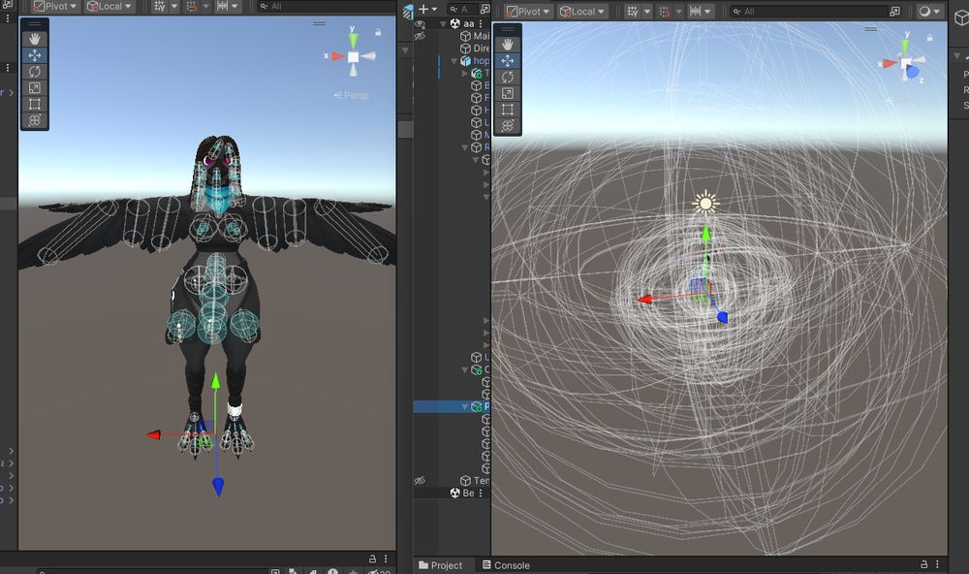The image size is (969, 574).
Task: Unhide the hidden object at hierarchy bottom
Action: click(420, 481)
